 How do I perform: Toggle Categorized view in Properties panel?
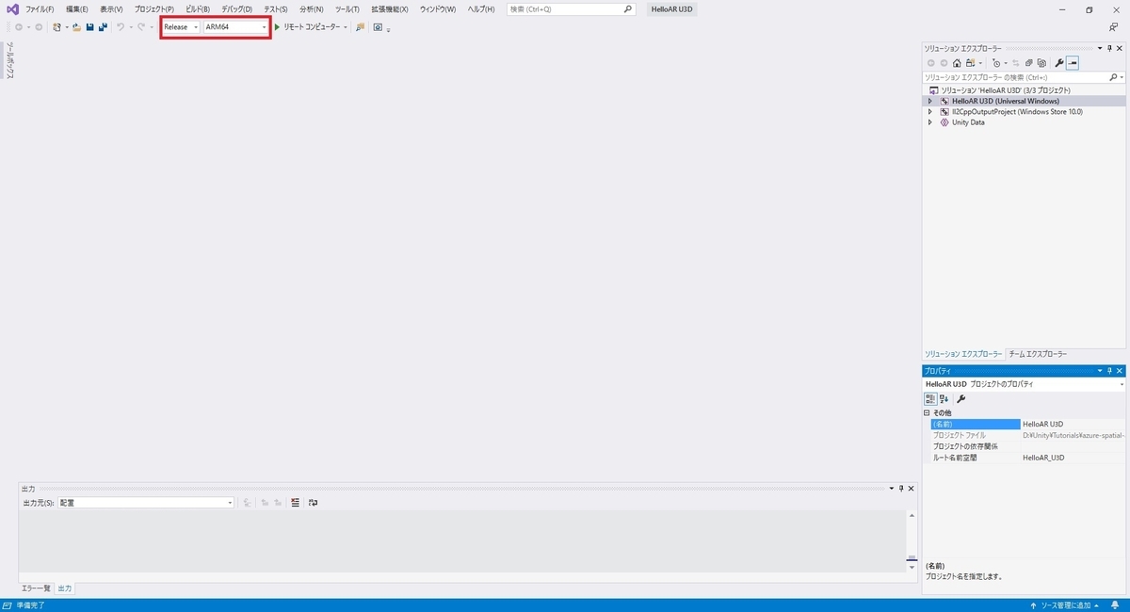[930, 399]
